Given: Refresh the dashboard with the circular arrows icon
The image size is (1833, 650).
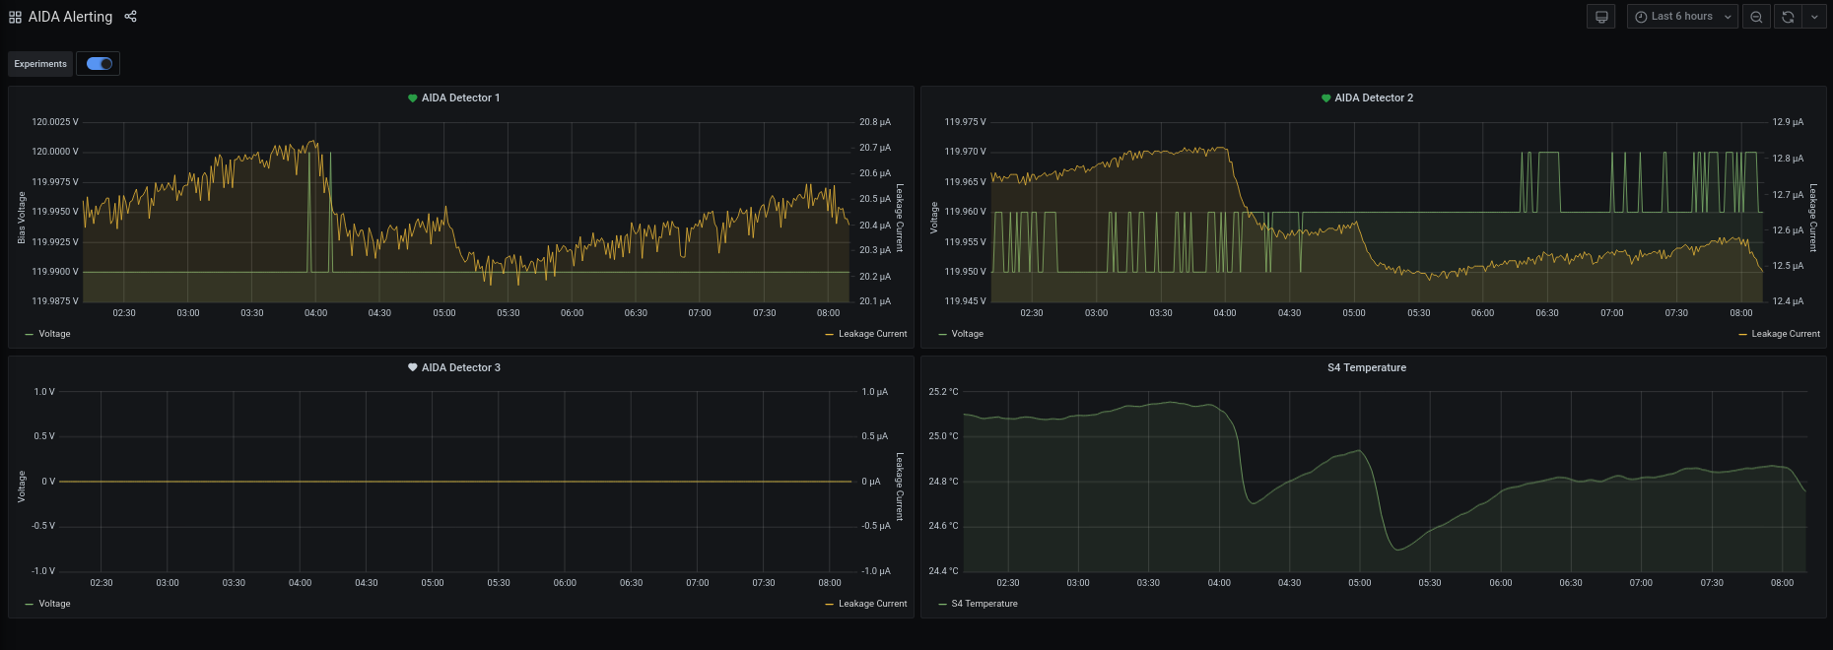Looking at the screenshot, I should tap(1788, 17).
